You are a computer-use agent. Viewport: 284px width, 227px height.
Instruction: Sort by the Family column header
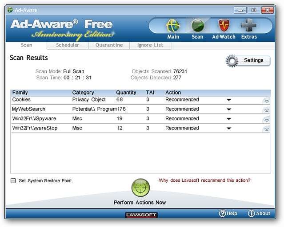point(20,93)
